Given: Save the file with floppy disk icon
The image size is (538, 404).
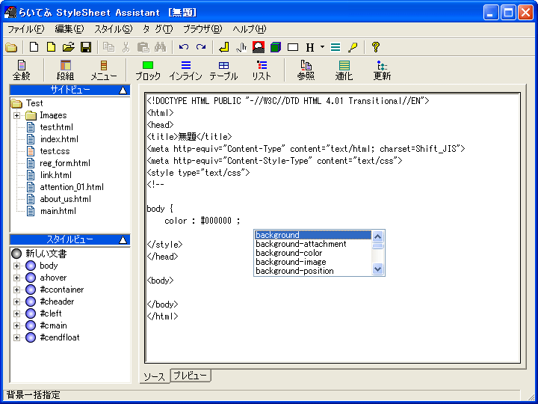Looking at the screenshot, I should click(86, 47).
